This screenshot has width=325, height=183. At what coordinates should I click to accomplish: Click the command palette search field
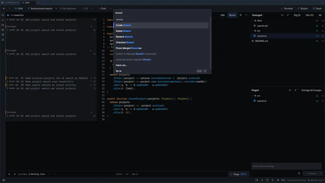[162, 13]
